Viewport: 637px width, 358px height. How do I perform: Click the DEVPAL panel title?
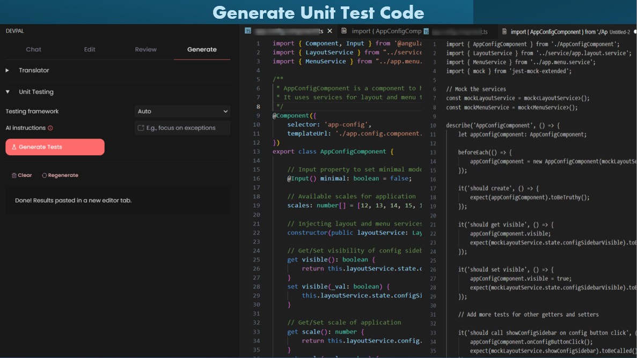pos(14,31)
